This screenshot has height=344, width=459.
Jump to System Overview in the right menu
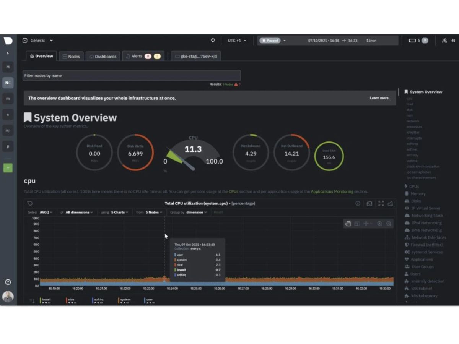(423, 92)
